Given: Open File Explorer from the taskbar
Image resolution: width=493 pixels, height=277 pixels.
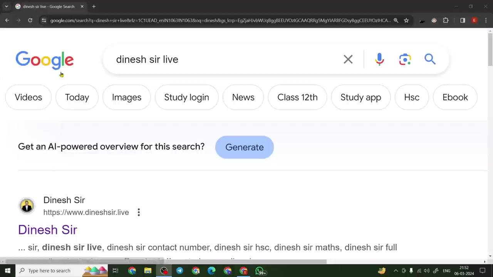Looking at the screenshot, I should pos(148,271).
